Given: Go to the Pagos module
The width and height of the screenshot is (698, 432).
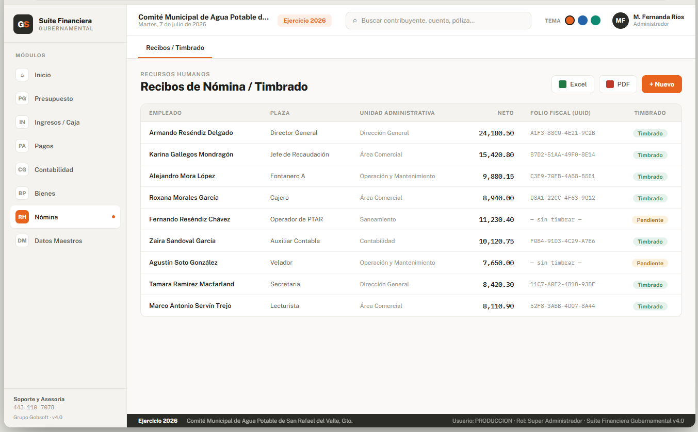Looking at the screenshot, I should tap(65, 146).
